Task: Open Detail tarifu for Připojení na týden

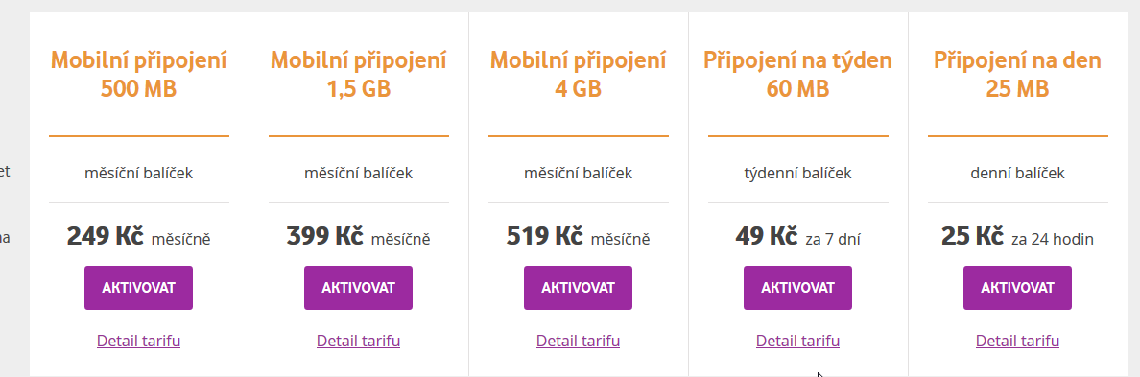Action: pos(797,341)
